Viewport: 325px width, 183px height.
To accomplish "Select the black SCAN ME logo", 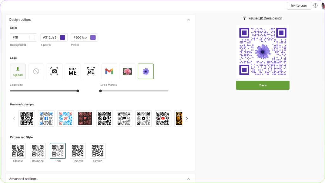I will pyautogui.click(x=72, y=71).
